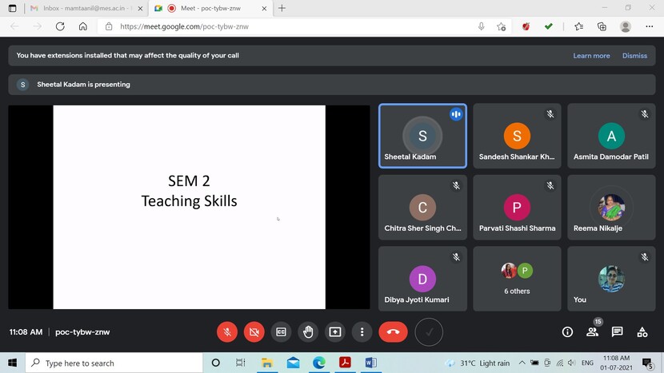Open the Activities panel icon
This screenshot has width=664, height=373.
coord(642,331)
